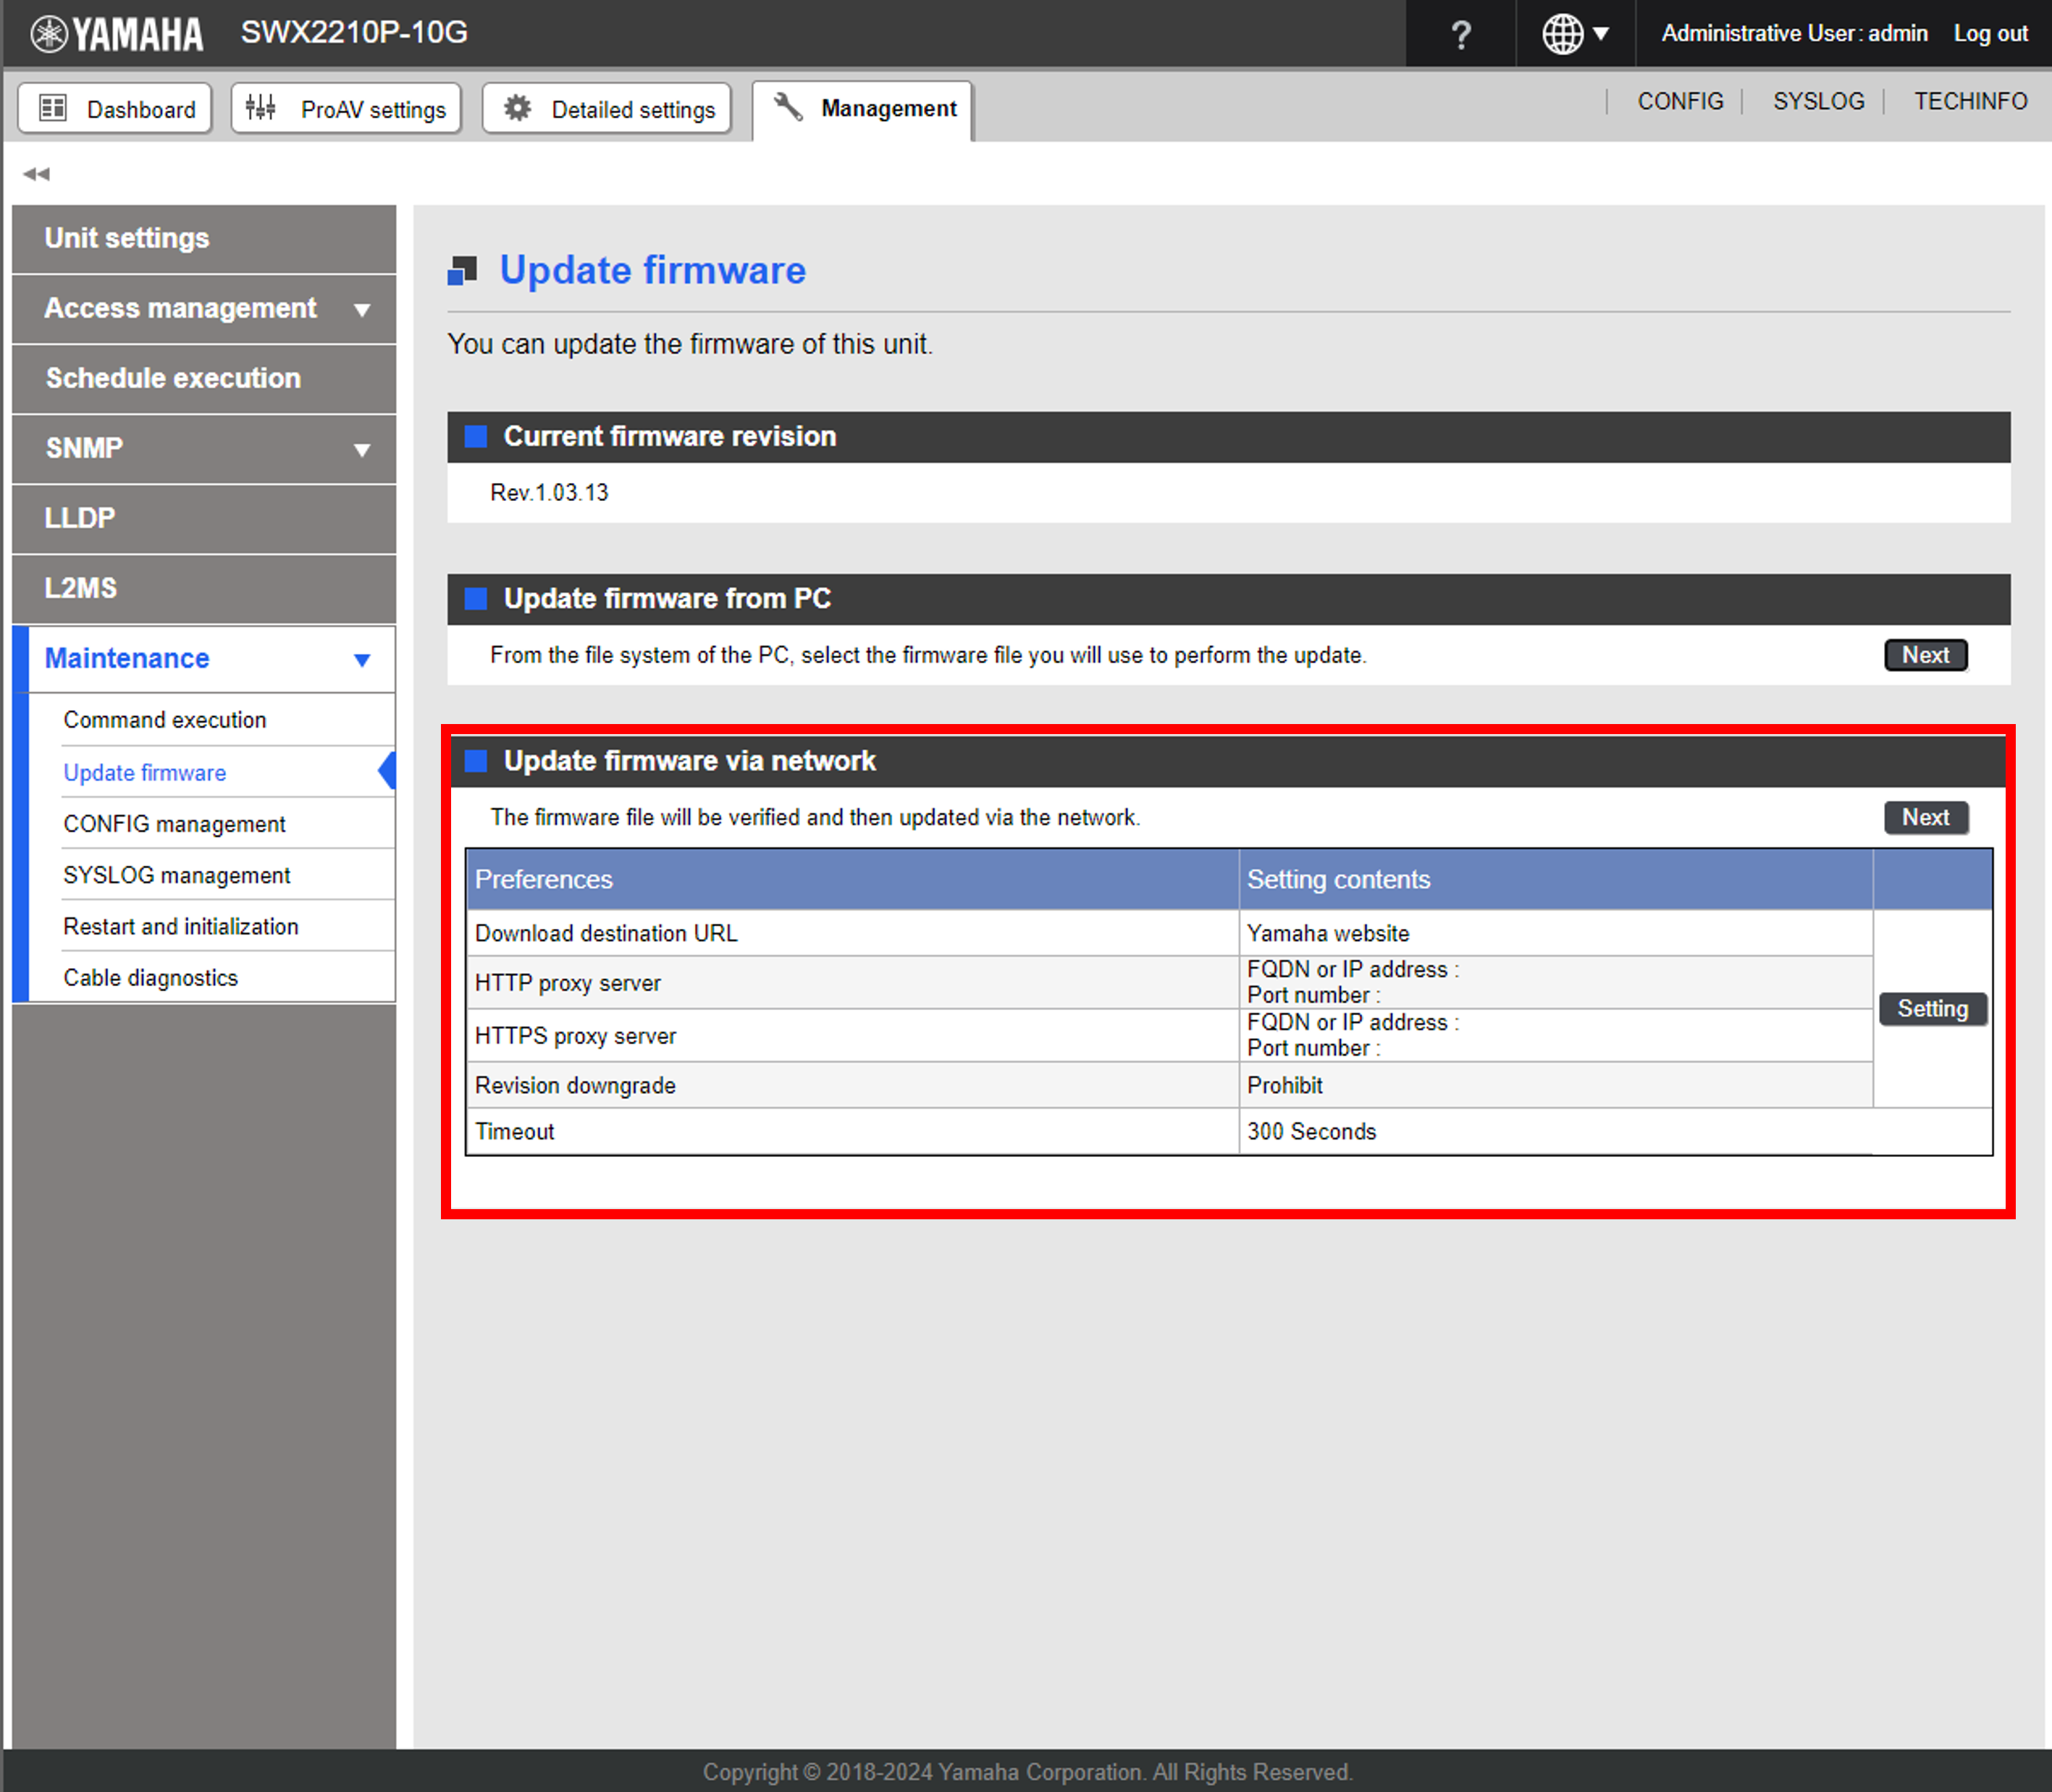Open Cable diagnostics in sidebar
The width and height of the screenshot is (2052, 1792).
(x=151, y=978)
